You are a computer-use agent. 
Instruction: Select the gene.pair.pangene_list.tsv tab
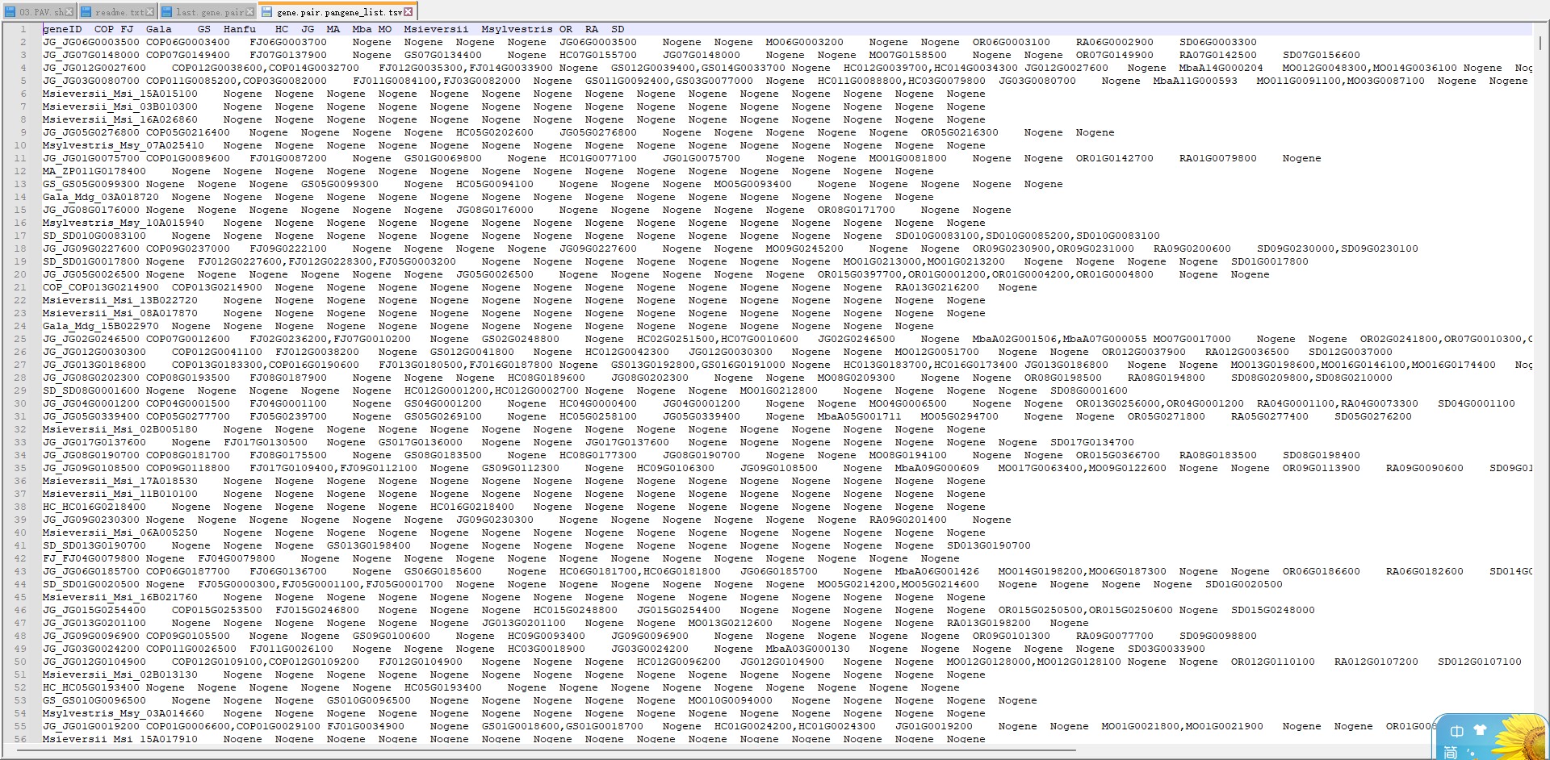[339, 12]
